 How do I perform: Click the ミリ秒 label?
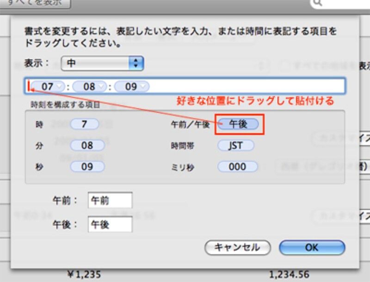pos(182,167)
